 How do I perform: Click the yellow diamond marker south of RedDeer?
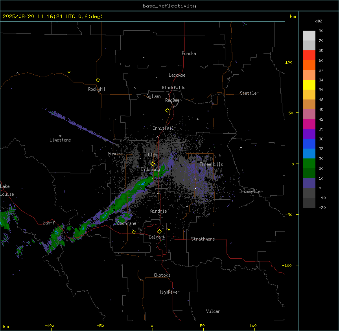(x=168, y=110)
